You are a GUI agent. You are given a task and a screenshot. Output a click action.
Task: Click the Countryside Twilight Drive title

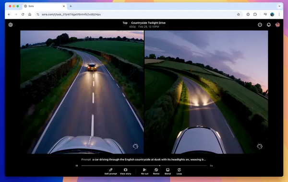tap(148, 23)
